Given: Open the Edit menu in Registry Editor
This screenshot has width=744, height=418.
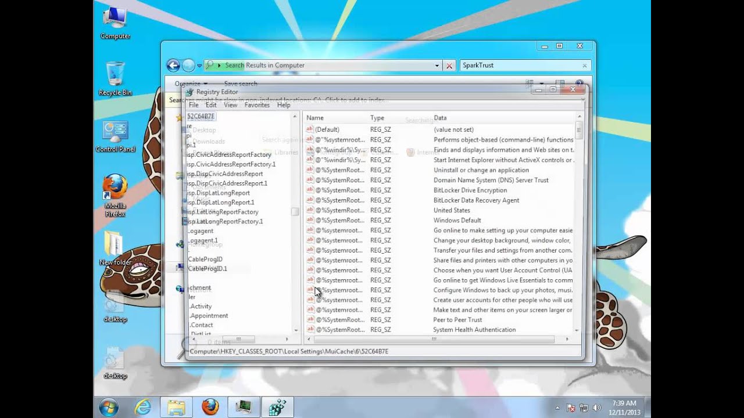Looking at the screenshot, I should (x=211, y=105).
